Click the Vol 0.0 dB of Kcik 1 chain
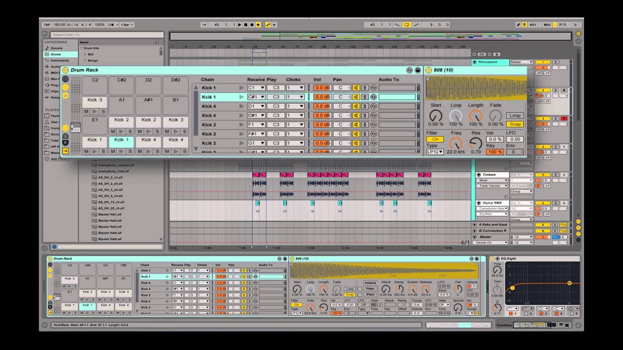This screenshot has width=623, height=350. click(x=322, y=97)
